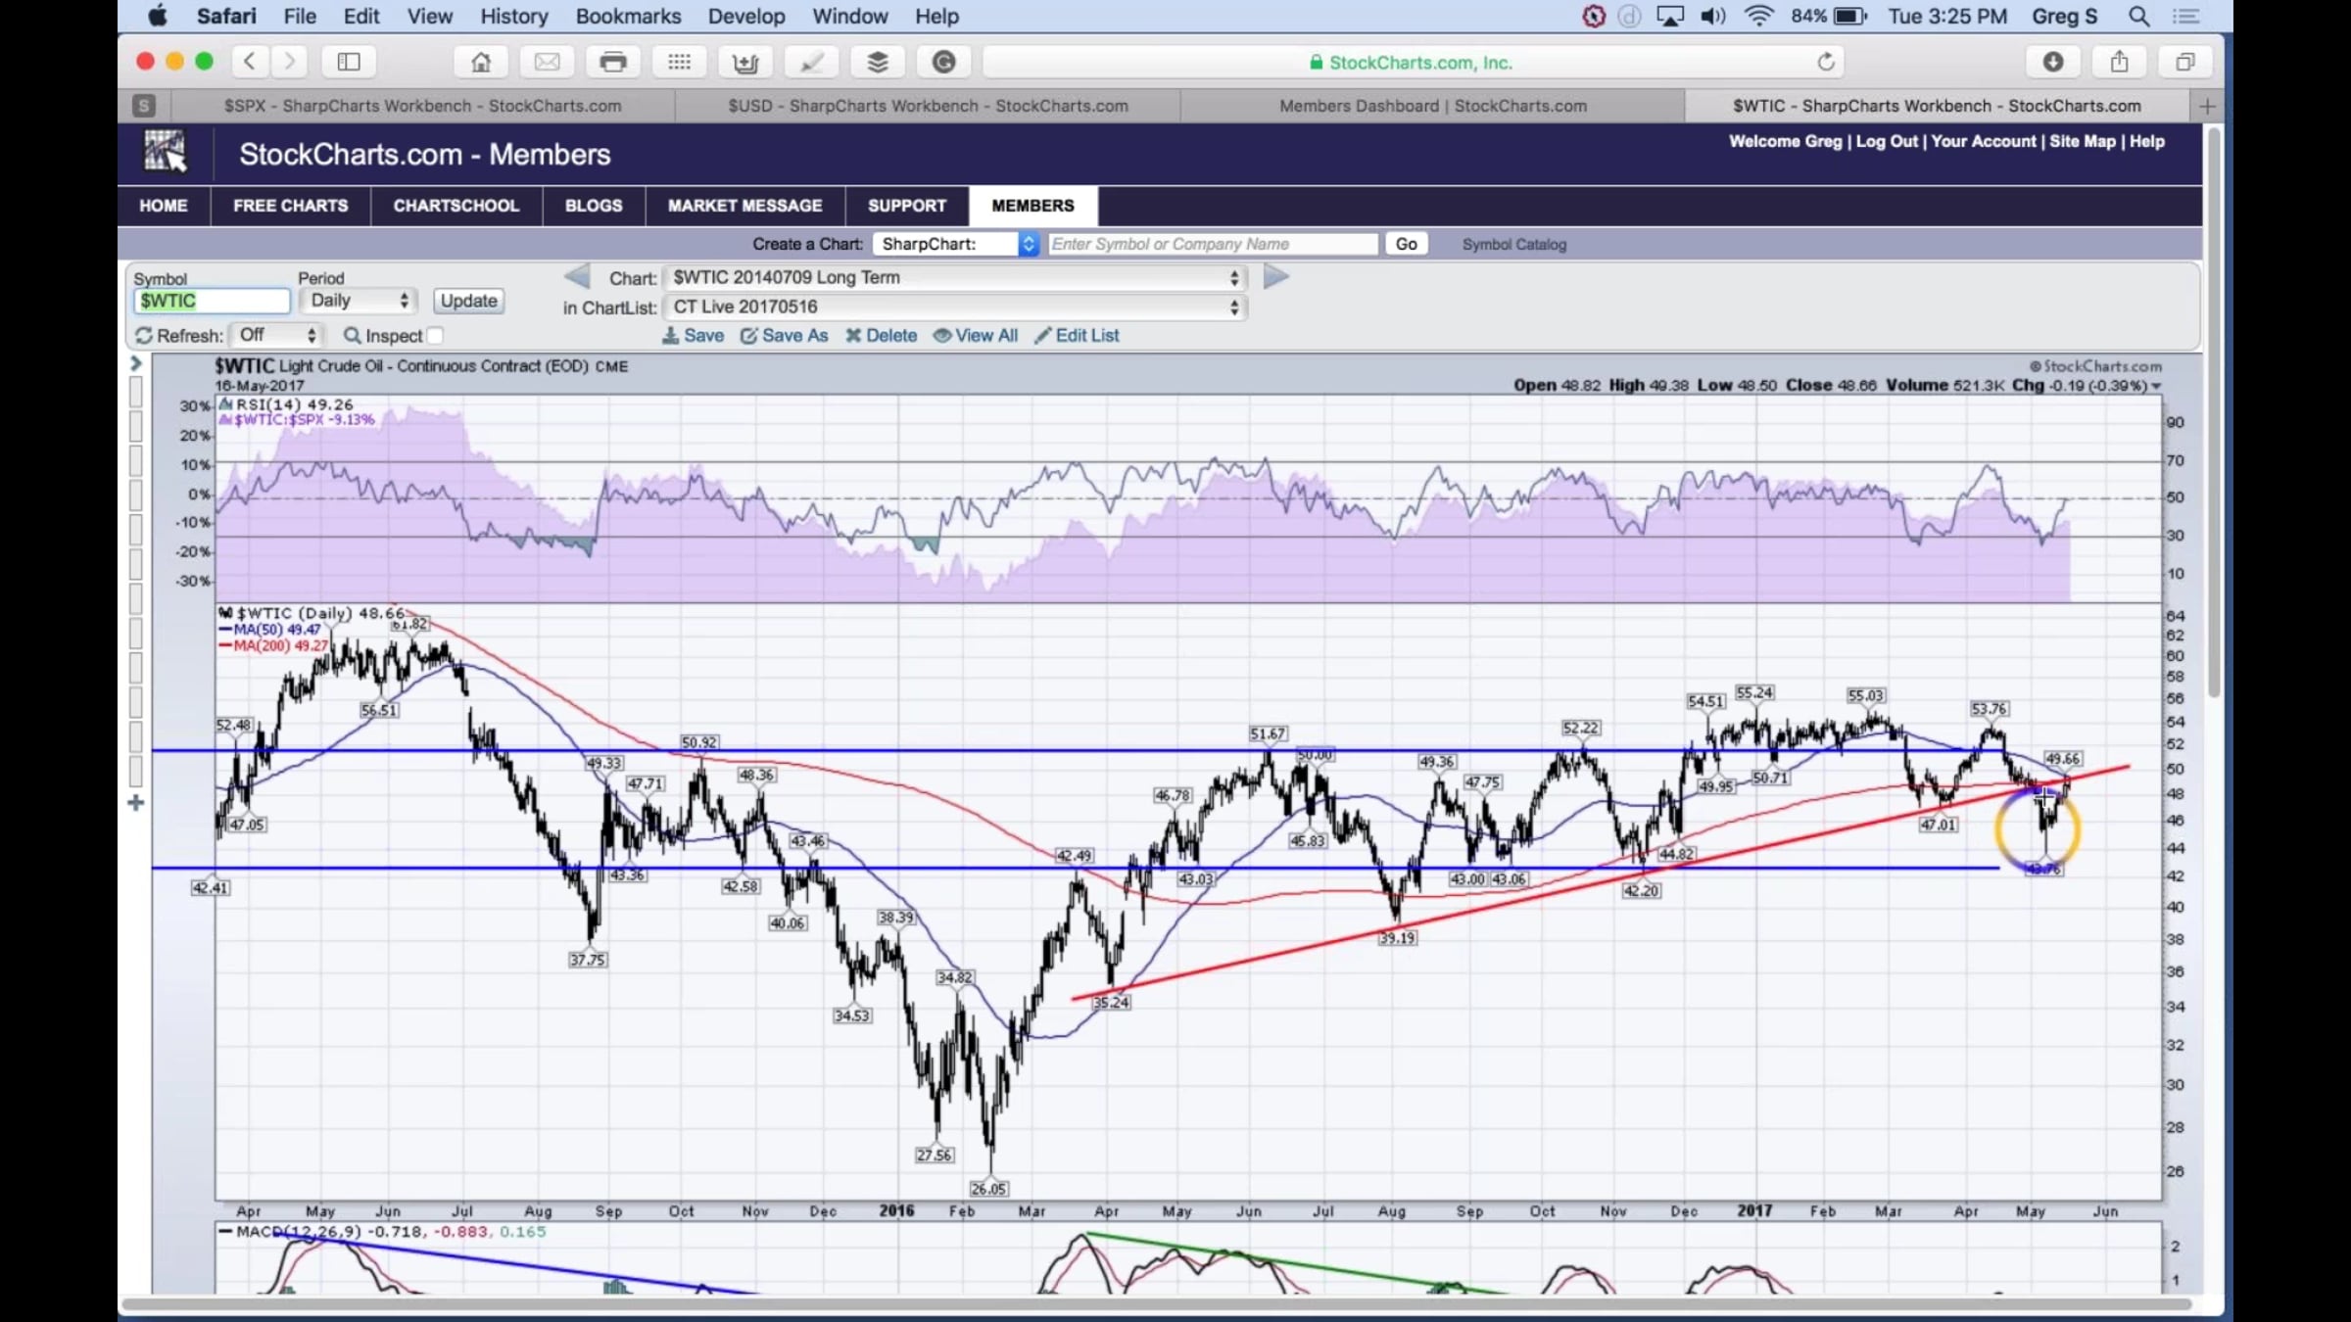The image size is (2351, 1322).
Task: Click the Grammarly circular G icon
Action: click(943, 62)
